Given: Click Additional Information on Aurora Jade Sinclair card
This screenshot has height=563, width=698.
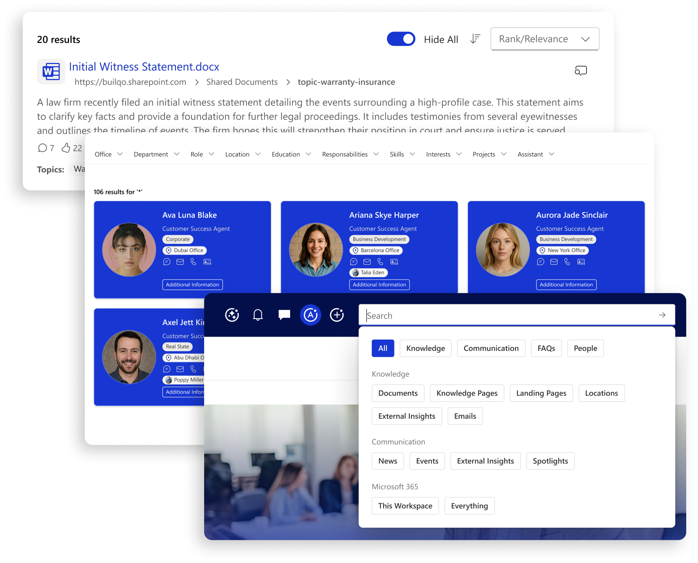Looking at the screenshot, I should tap(566, 285).
